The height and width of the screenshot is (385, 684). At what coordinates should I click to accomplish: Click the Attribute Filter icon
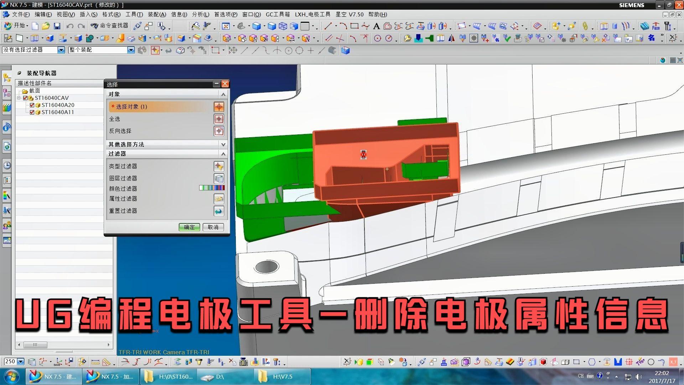click(219, 199)
